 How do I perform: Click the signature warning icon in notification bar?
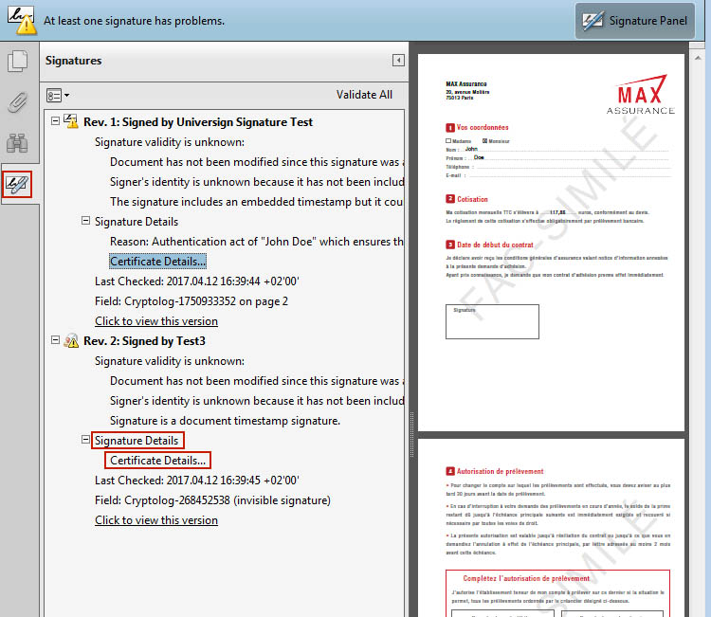21,20
